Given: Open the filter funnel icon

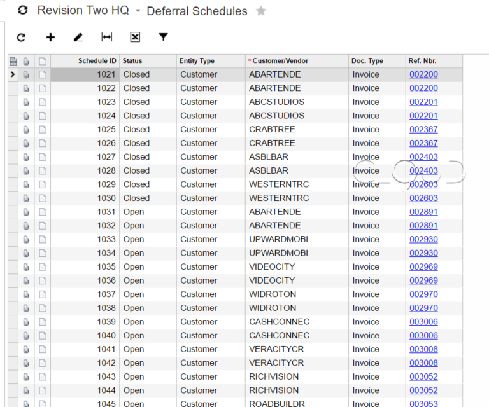Looking at the screenshot, I should (x=164, y=37).
